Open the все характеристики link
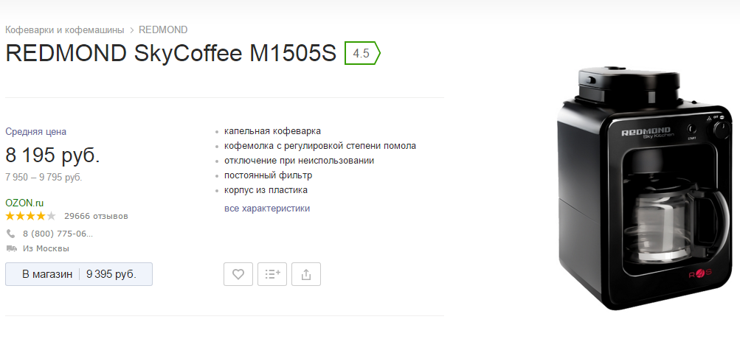Viewport: 740px width, 339px height. pos(267,208)
